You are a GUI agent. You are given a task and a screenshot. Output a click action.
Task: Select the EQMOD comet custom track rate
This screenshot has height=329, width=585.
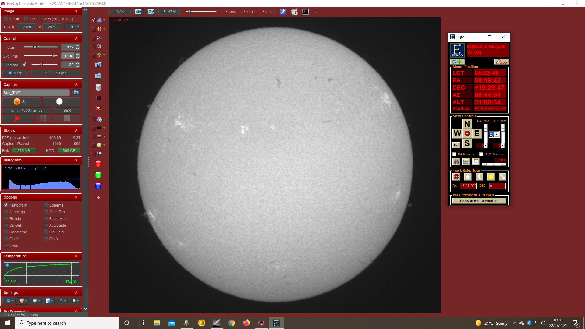click(x=502, y=177)
